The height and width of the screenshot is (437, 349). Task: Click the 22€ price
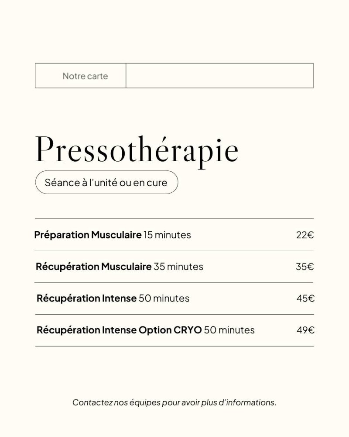pos(305,235)
